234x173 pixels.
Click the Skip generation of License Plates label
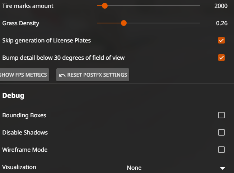pyautogui.click(x=46, y=41)
